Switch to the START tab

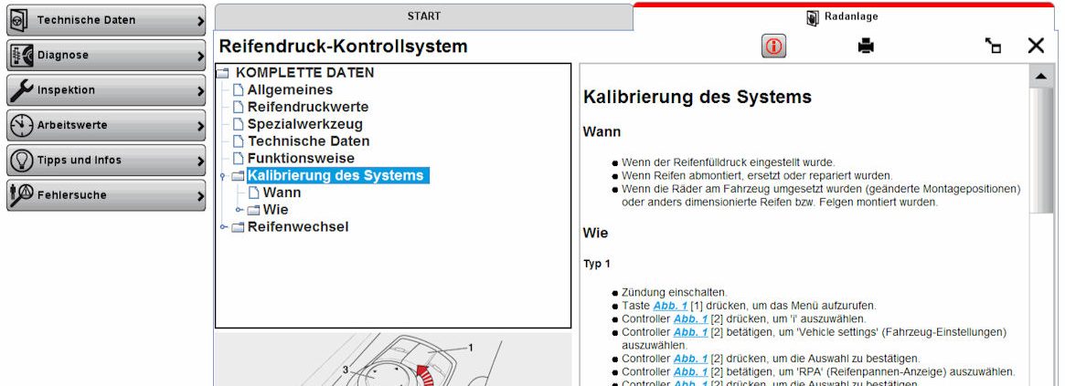pyautogui.click(x=424, y=17)
